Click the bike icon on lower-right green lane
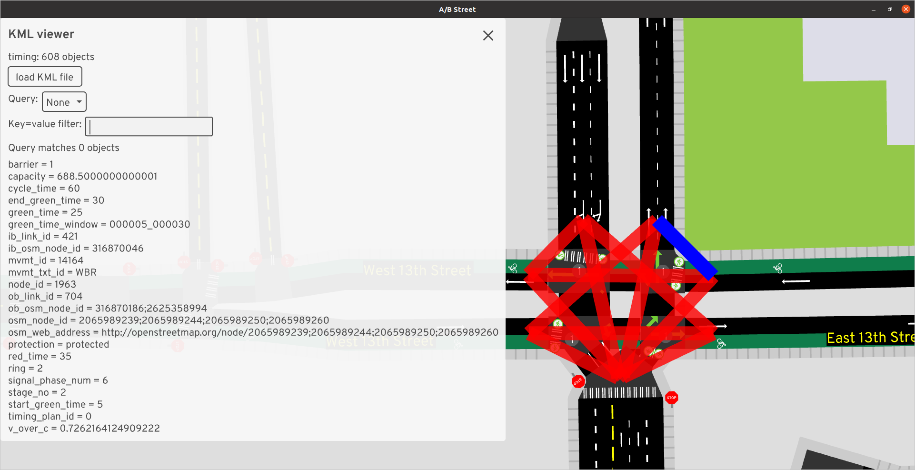This screenshot has height=470, width=915. click(721, 343)
